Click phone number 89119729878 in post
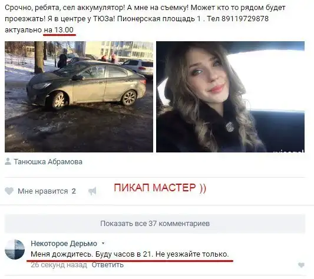 pyautogui.click(x=245, y=19)
